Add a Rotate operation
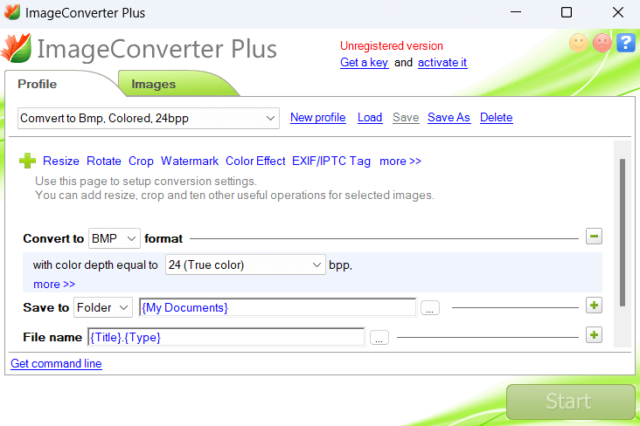640x426 pixels. [104, 161]
